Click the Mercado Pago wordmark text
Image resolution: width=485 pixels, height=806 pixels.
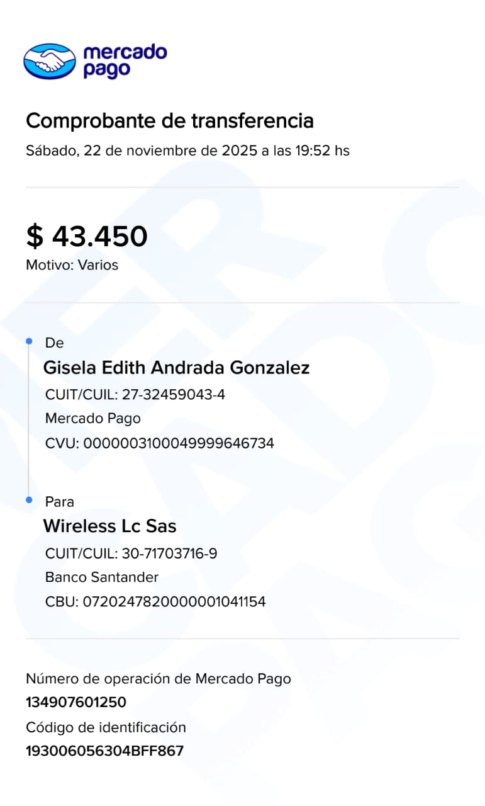(125, 60)
